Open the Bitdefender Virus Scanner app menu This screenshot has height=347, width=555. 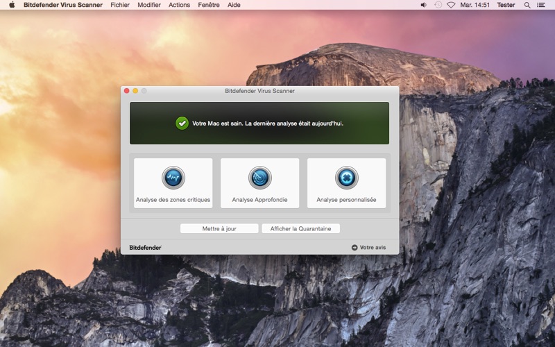63,5
